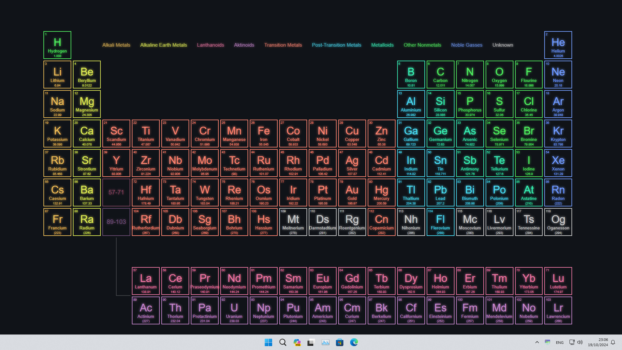Pick the Plutonium tile

click(293, 310)
